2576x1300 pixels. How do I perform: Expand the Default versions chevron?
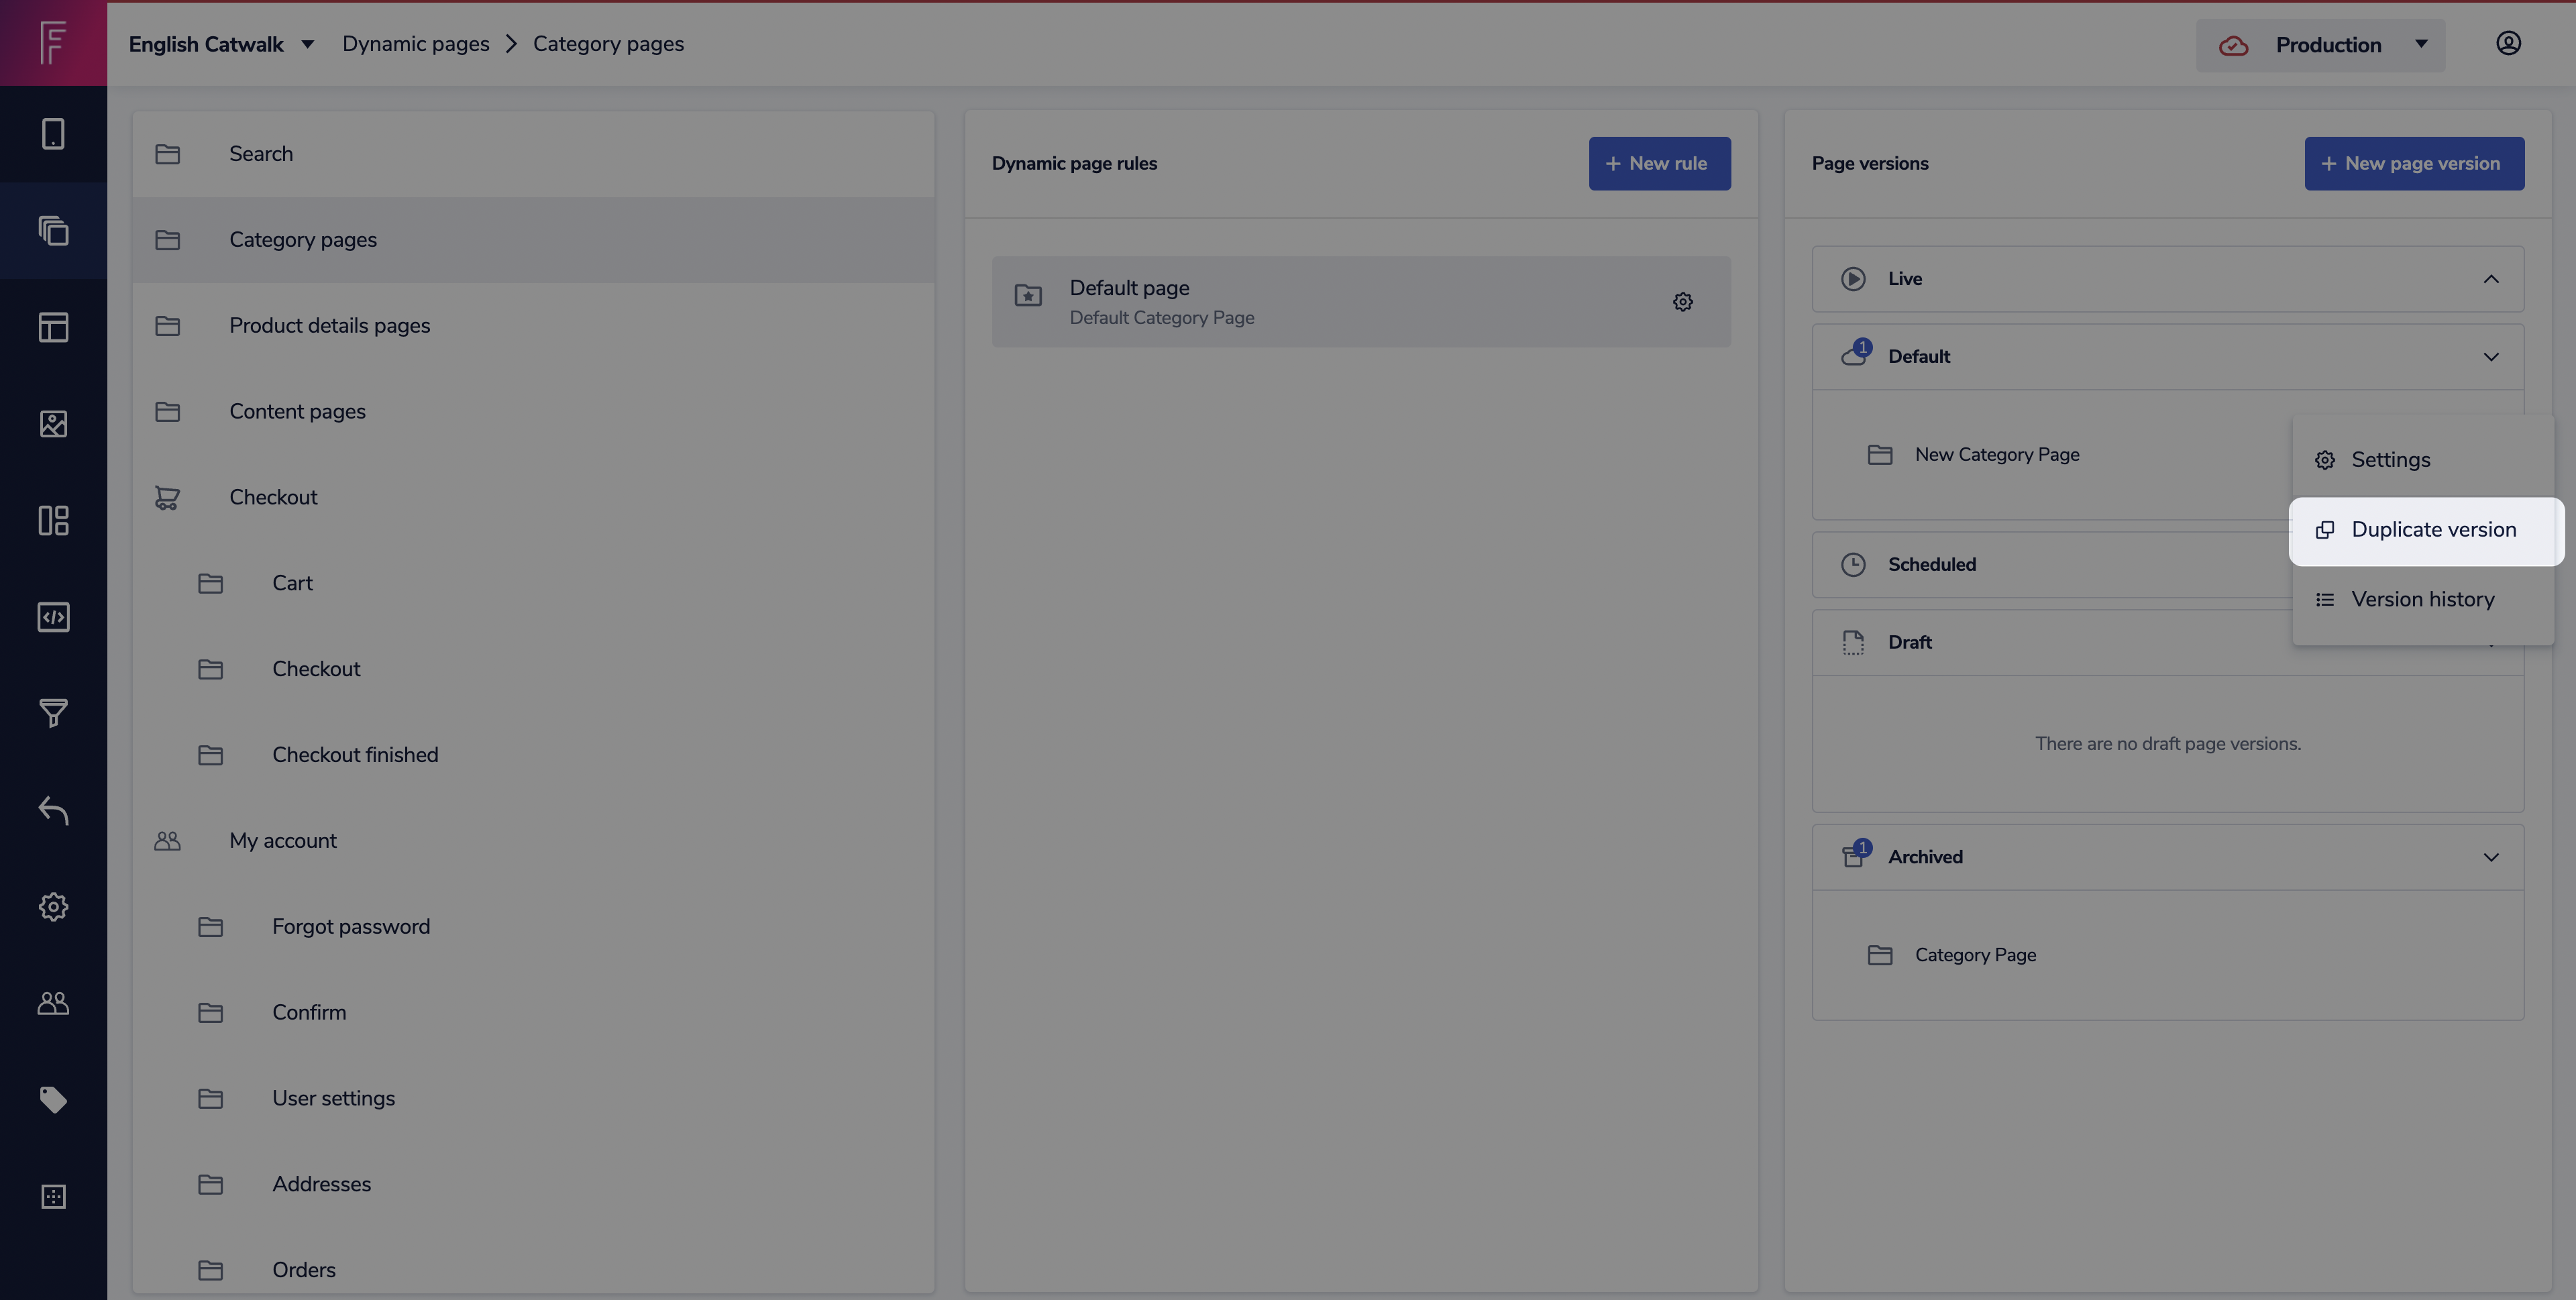click(2490, 357)
